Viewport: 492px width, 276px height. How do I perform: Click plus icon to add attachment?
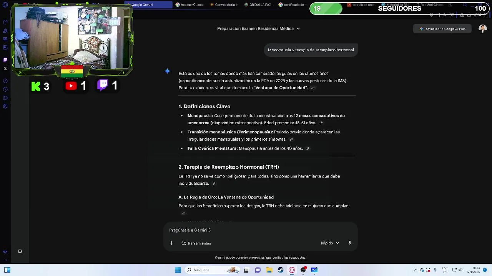coord(171,243)
